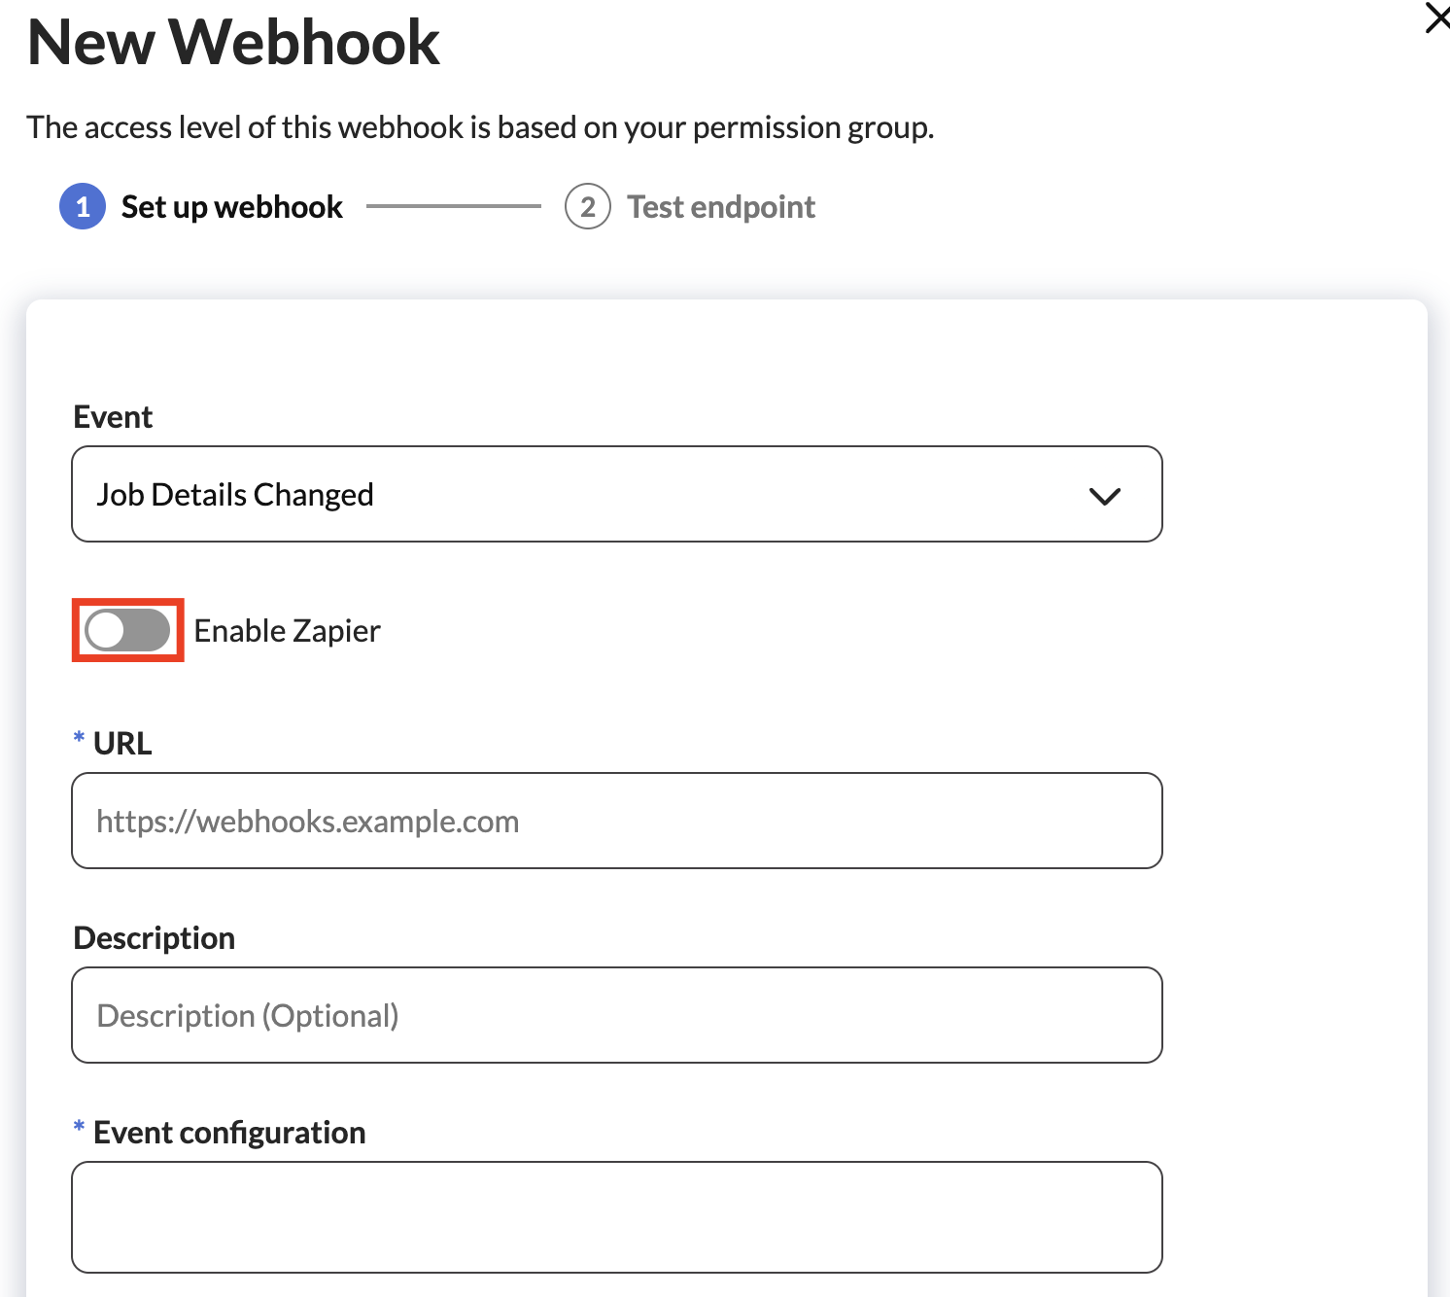Click the chevron arrow in Event dropdown
Viewport: 1450px width, 1297px height.
(x=1104, y=496)
